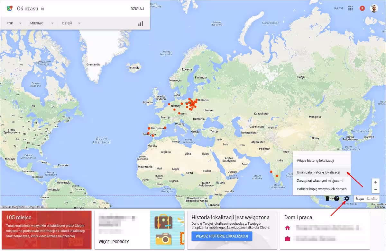The width and height of the screenshot is (386, 251).
Task: Switch map view back to Mapa
Action: point(359,198)
